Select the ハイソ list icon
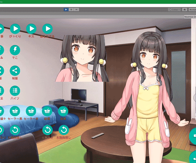The image size is (196, 163). pyautogui.click(x=15, y=91)
